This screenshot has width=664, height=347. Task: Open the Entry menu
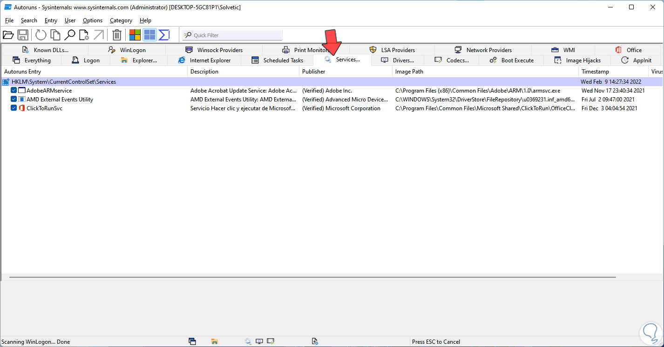[51, 20]
